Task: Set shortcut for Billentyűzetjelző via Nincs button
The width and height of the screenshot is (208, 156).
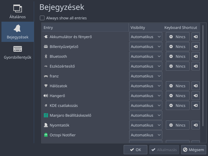Action: pos(177,47)
